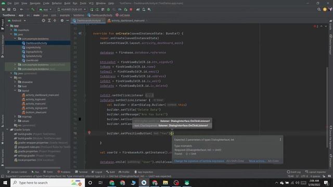The height and width of the screenshot is (187, 333).
Task: Select DashboardActivity in project tree
Action: [x=36, y=43]
